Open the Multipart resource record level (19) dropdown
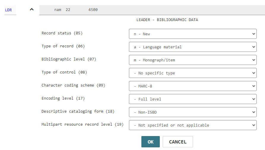 tap(193, 125)
